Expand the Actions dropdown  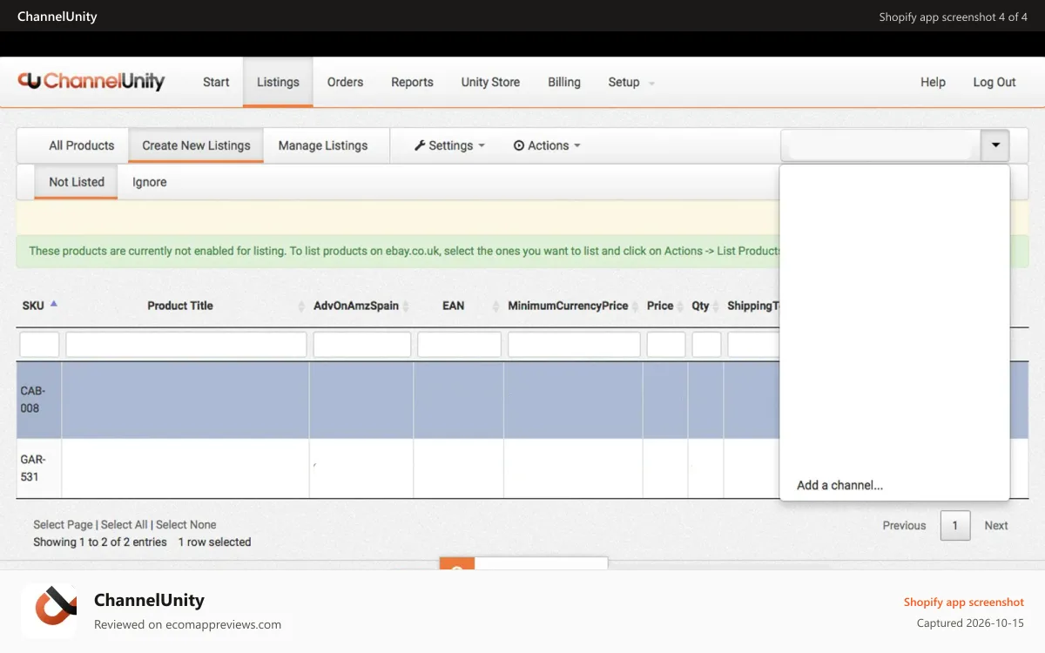[x=547, y=145]
